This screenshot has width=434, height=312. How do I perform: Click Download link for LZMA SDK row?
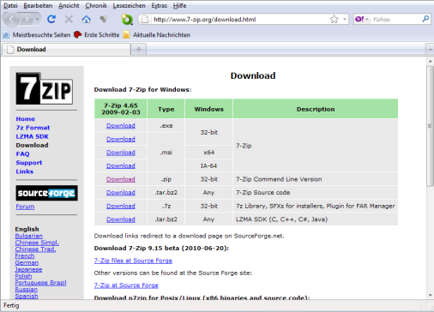(121, 219)
